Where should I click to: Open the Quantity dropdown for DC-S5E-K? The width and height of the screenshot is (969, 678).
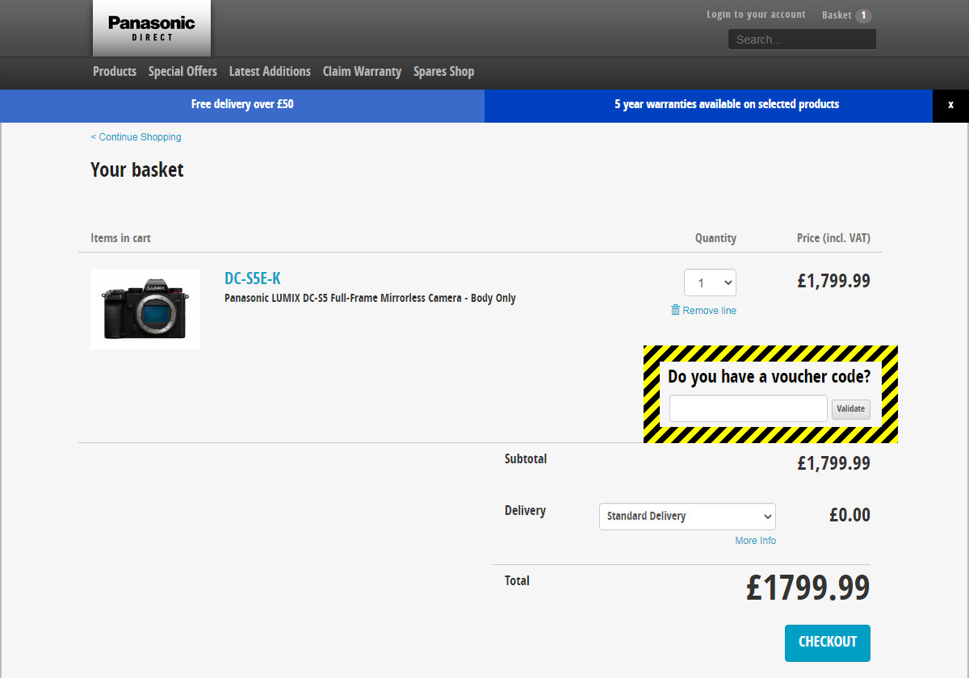click(710, 282)
